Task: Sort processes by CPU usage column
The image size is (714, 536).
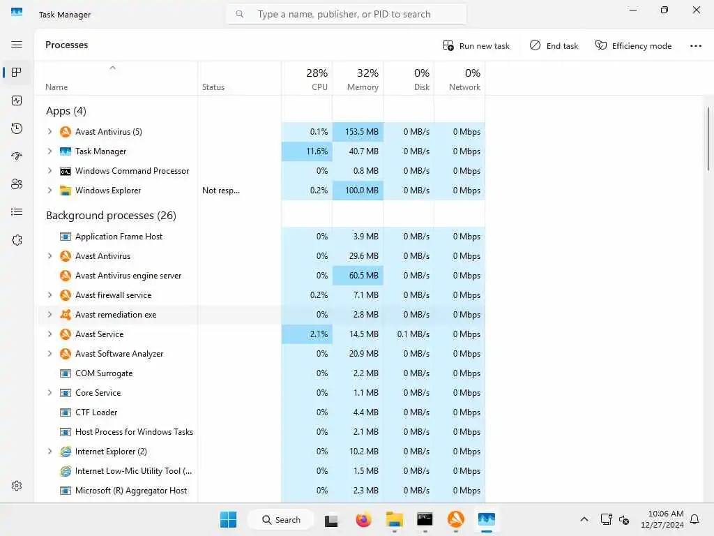Action: point(307,78)
